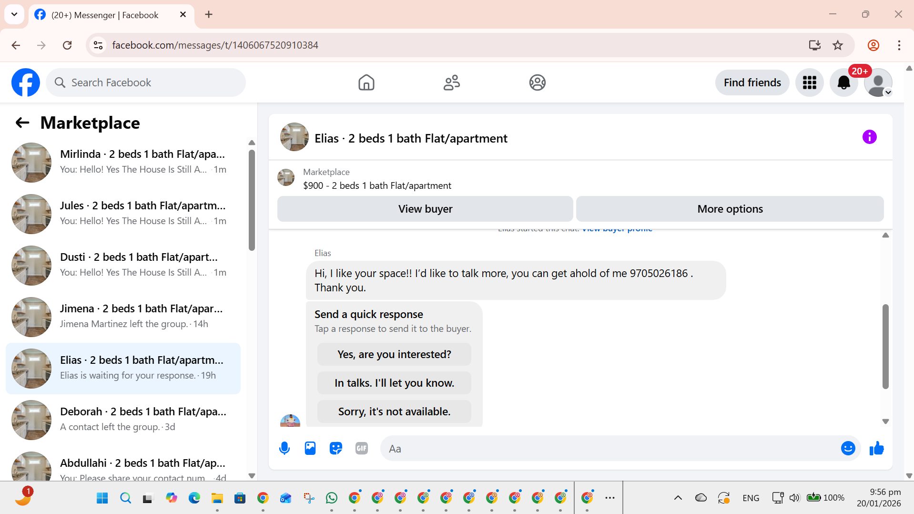914x514 pixels.
Task: Send a thumbs-up like
Action: [876, 448]
